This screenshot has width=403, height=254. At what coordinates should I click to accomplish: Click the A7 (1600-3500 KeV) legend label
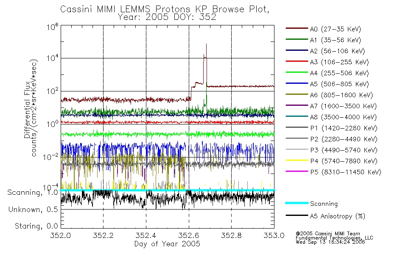(343, 106)
